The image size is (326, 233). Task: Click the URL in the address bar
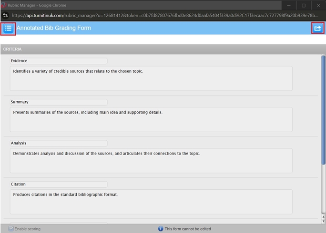[165, 15]
